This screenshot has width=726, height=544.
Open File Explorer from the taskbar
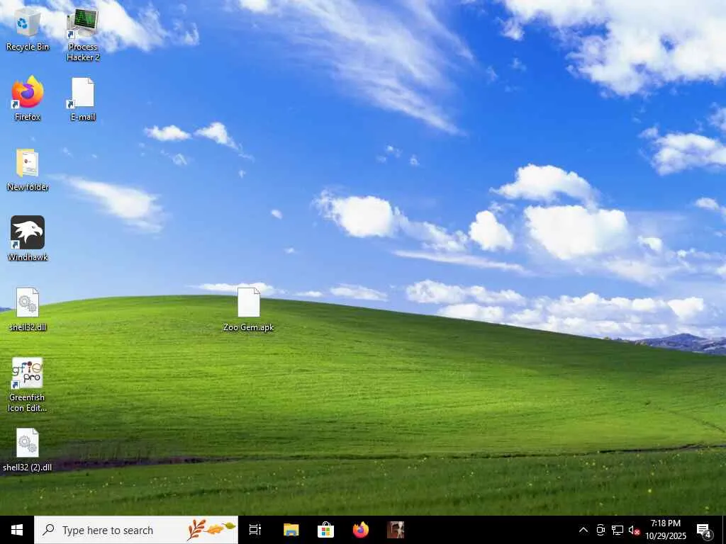tap(291, 530)
